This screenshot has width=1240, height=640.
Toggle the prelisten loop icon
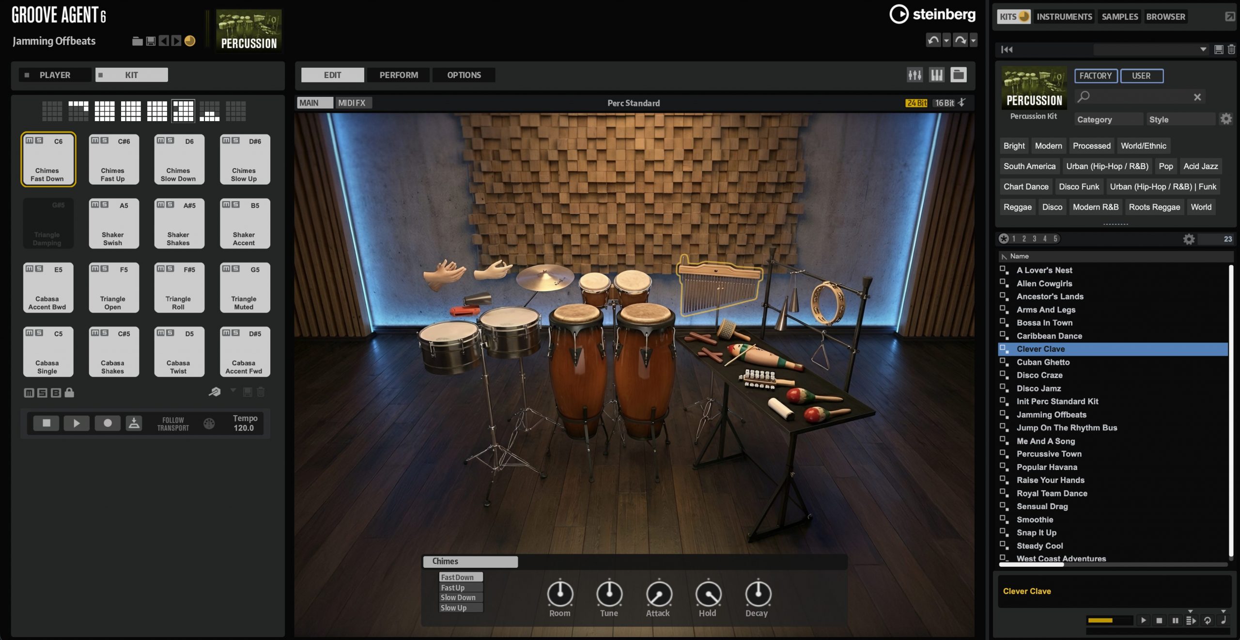pyautogui.click(x=1208, y=620)
